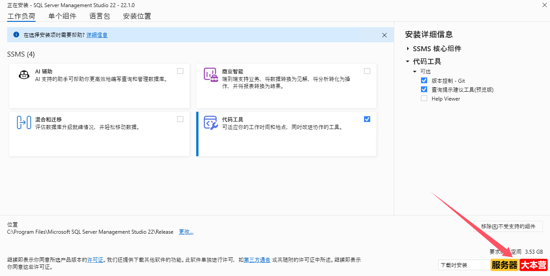Expand the SSMS 核心组件 section

tap(408, 49)
